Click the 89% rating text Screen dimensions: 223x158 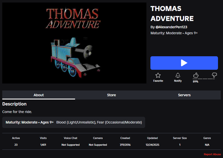195,81
